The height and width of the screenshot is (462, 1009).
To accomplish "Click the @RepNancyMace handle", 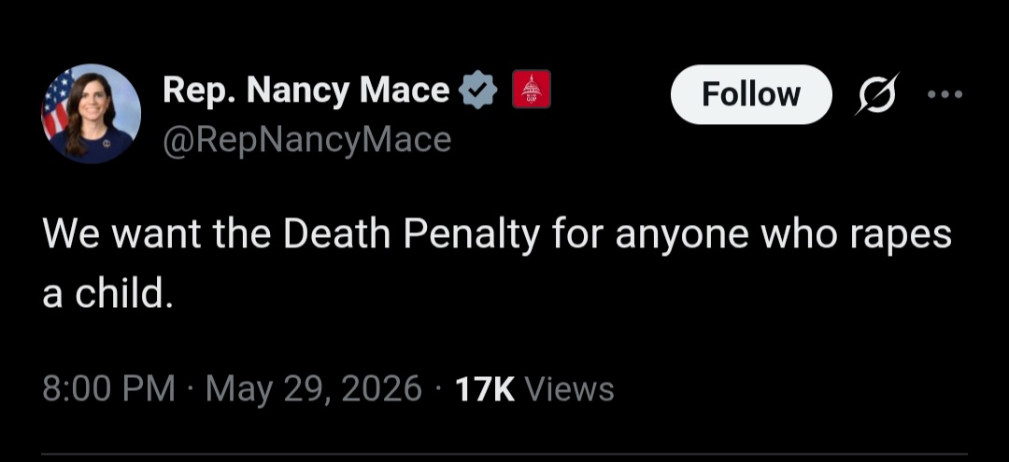I will pos(307,140).
